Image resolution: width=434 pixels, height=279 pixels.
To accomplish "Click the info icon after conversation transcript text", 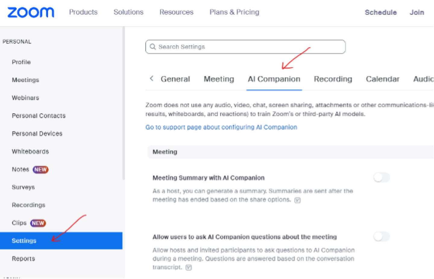I will click(189, 268).
